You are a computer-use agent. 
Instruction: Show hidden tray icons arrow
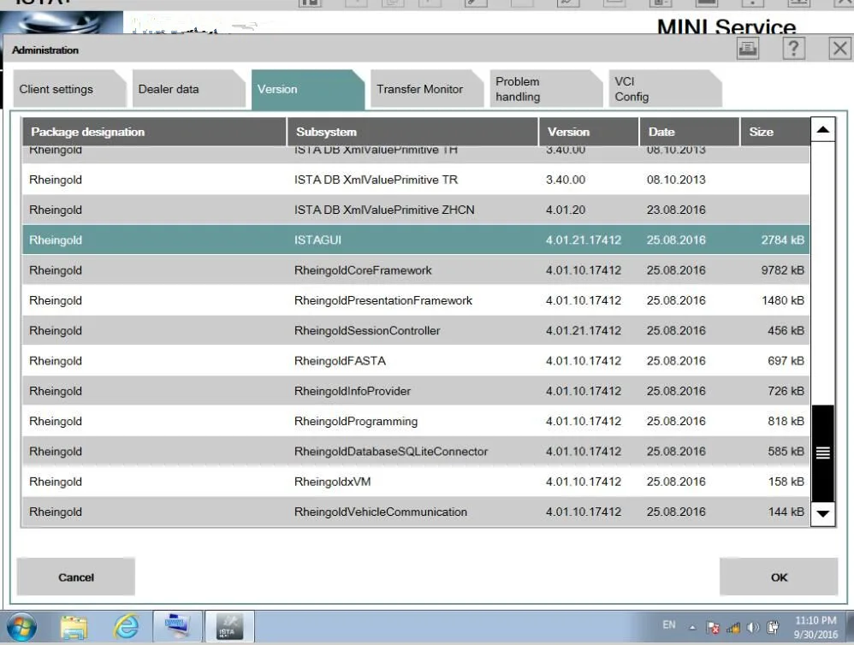pyautogui.click(x=692, y=628)
